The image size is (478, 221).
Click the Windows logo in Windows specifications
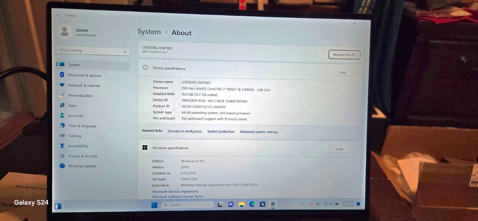tap(145, 147)
